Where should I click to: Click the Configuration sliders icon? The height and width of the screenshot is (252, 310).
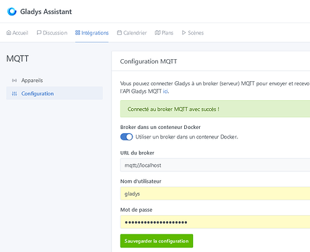click(x=14, y=93)
